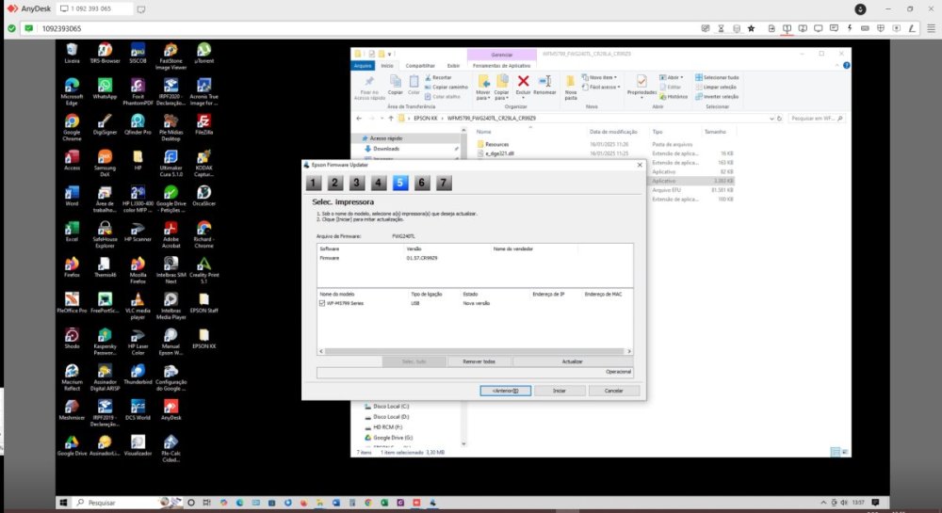Click Cancelar in Firmware Updater

(x=613, y=391)
